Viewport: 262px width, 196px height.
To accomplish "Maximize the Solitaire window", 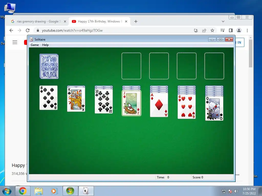I will (x=221, y=40).
